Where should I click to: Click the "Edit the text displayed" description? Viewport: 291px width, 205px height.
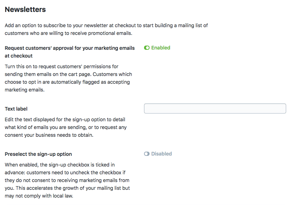pos(65,120)
